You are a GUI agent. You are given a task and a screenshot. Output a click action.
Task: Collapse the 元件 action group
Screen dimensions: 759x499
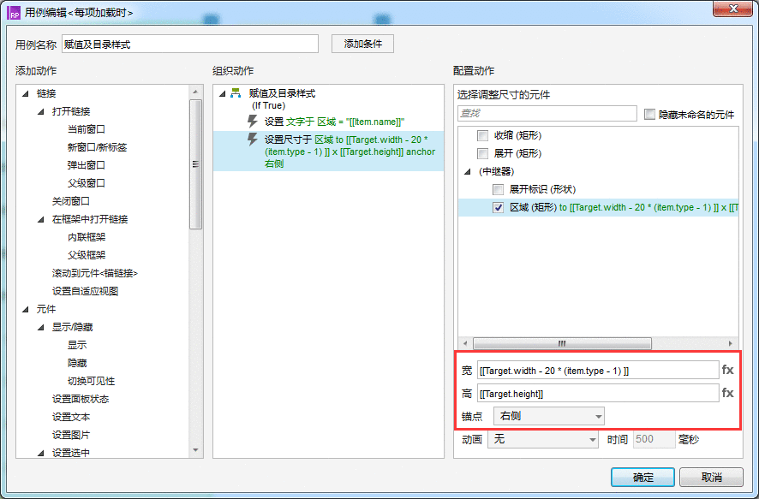pyautogui.click(x=25, y=310)
